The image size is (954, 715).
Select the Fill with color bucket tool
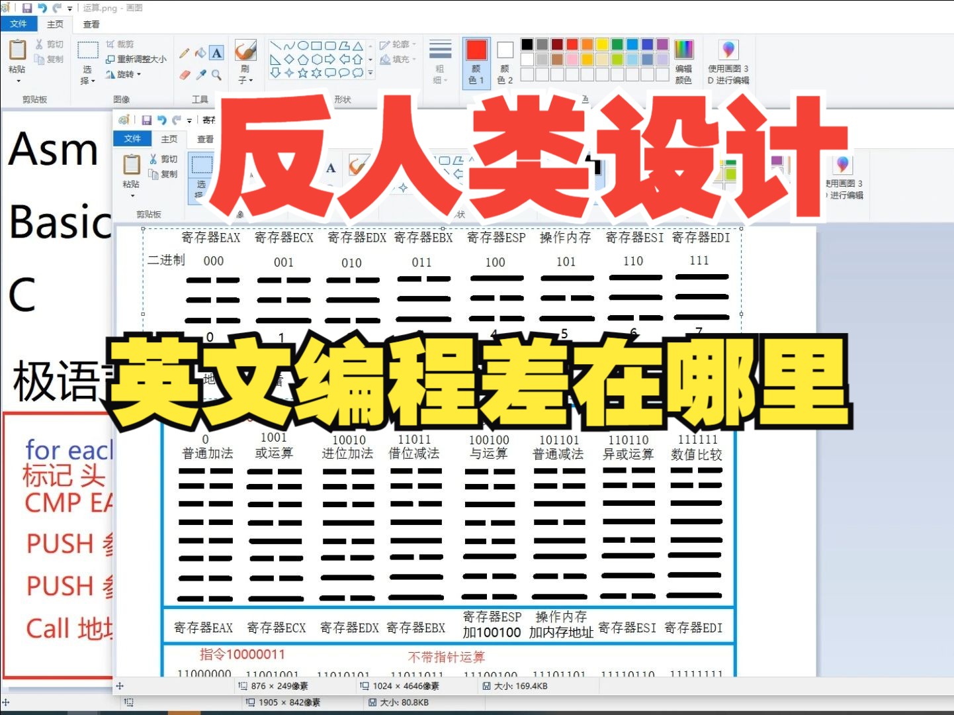click(x=200, y=52)
